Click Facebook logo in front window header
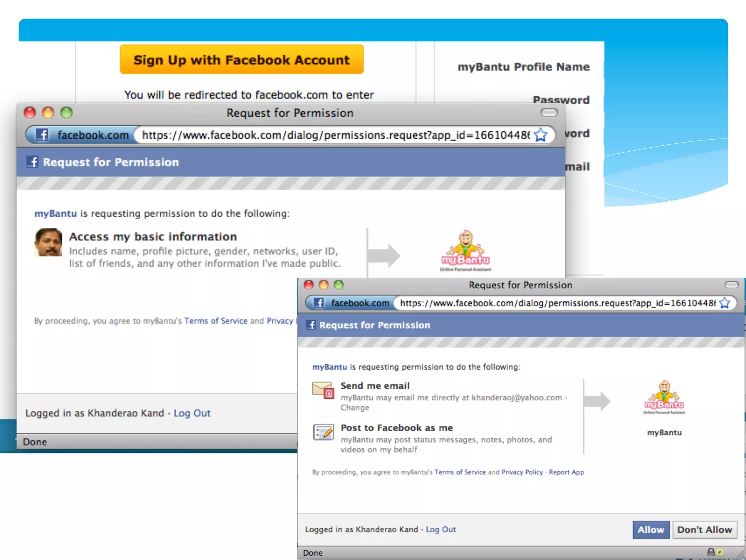Screen dimensions: 746x560 [x=311, y=324]
